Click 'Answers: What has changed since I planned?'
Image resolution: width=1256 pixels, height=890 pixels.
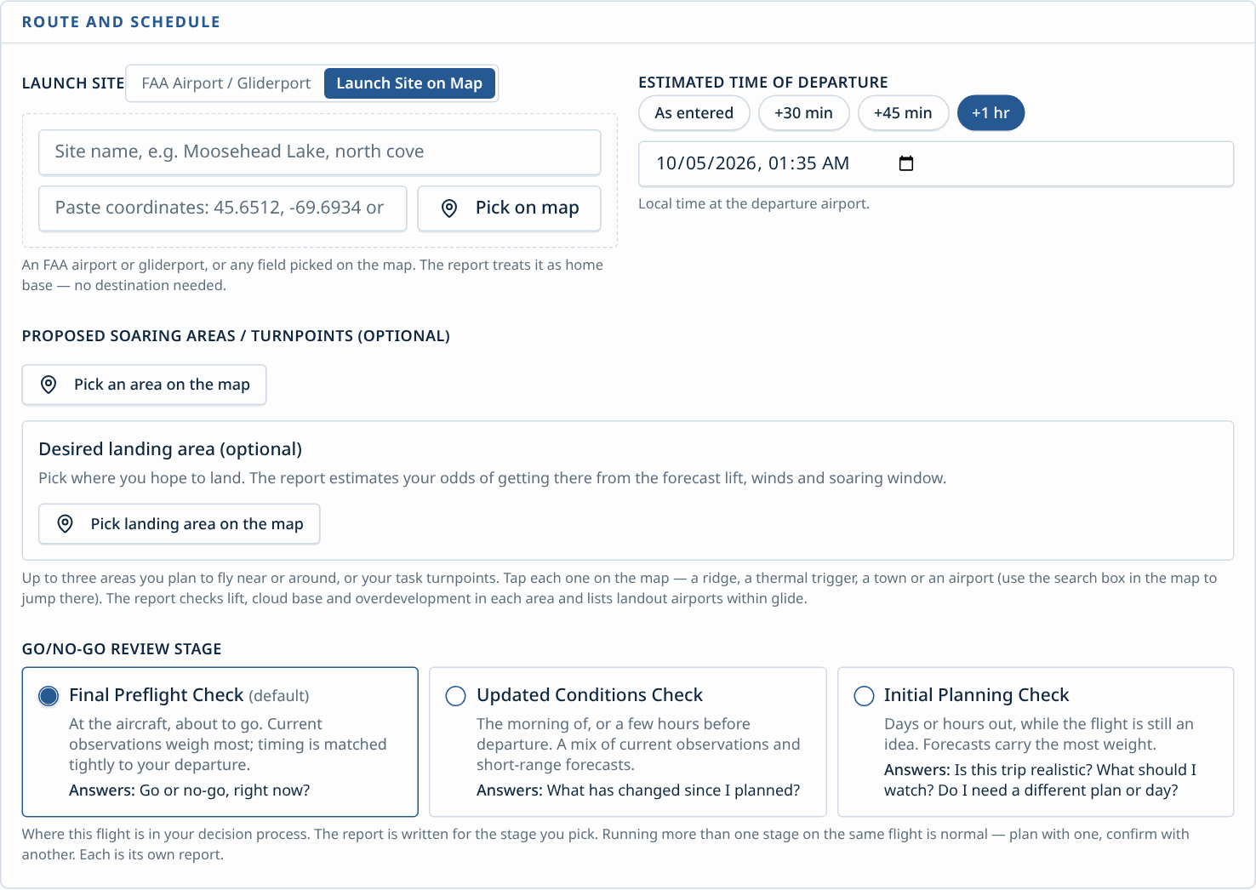[x=638, y=790]
